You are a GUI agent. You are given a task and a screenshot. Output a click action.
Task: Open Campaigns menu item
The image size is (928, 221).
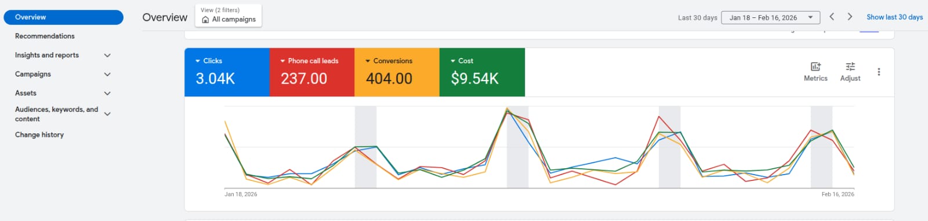pos(33,74)
